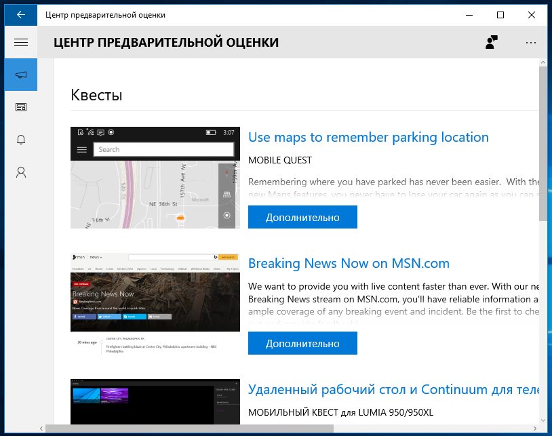The image size is (552, 436).
Task: Click the Квесты section heading
Action: click(x=96, y=95)
